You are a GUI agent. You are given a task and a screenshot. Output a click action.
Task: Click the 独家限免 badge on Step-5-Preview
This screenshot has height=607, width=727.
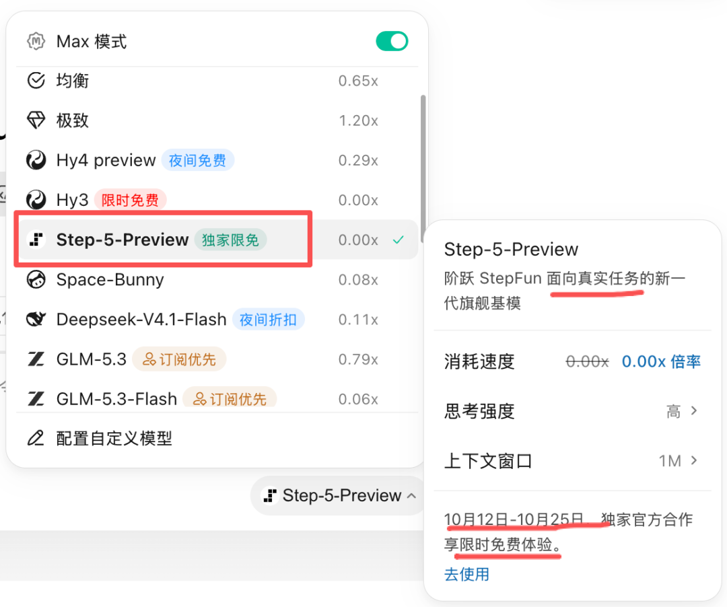coord(230,240)
